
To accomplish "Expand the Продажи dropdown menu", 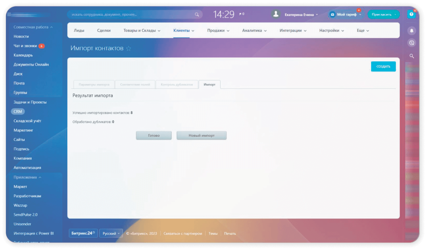I will 218,31.
